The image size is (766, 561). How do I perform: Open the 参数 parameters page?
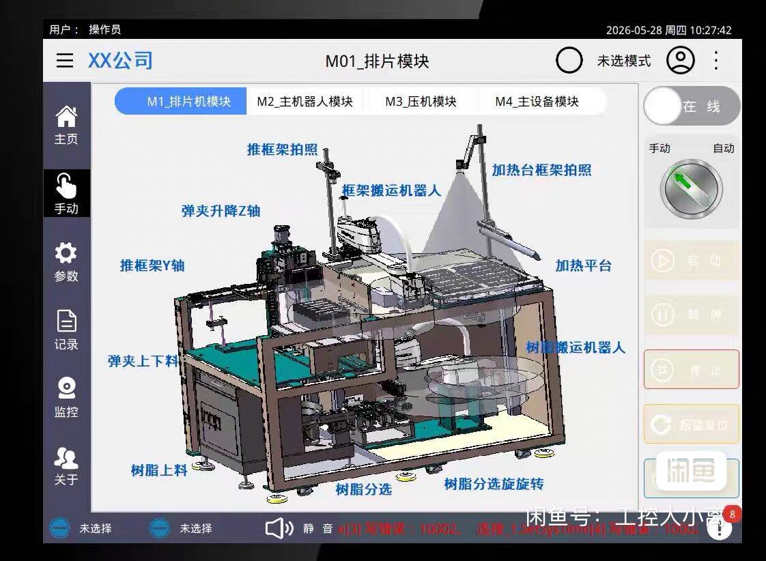coord(66,262)
